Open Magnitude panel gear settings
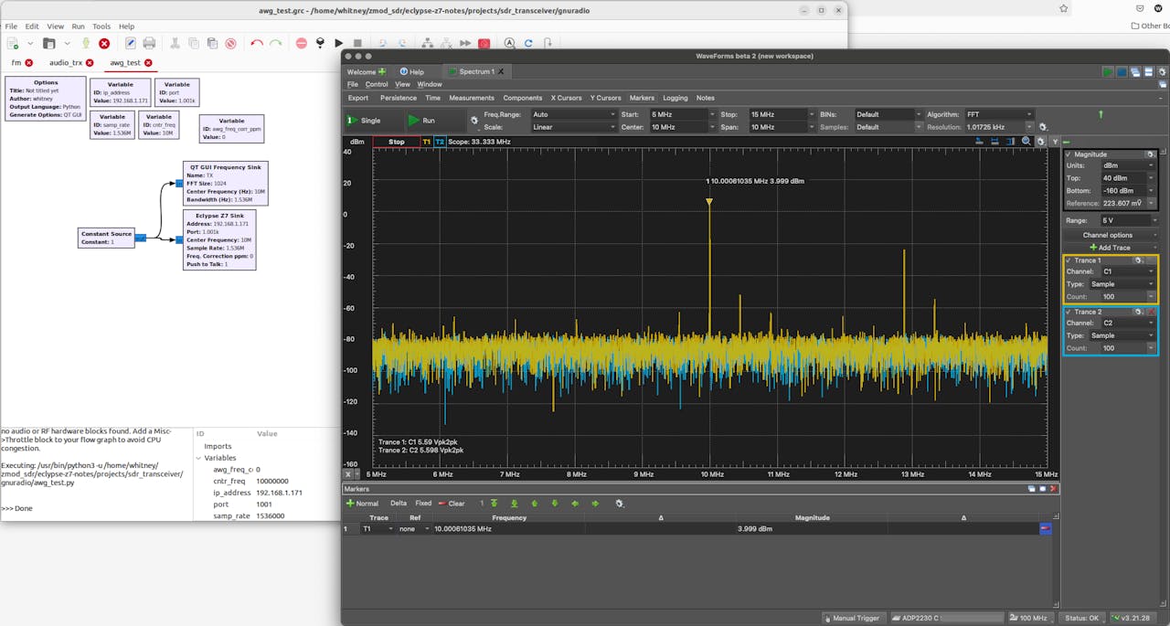The height and width of the screenshot is (626, 1170). (1150, 154)
